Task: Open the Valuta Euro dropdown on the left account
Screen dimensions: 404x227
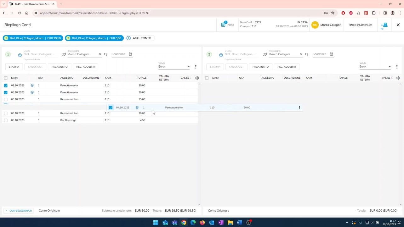Action: pos(188,67)
